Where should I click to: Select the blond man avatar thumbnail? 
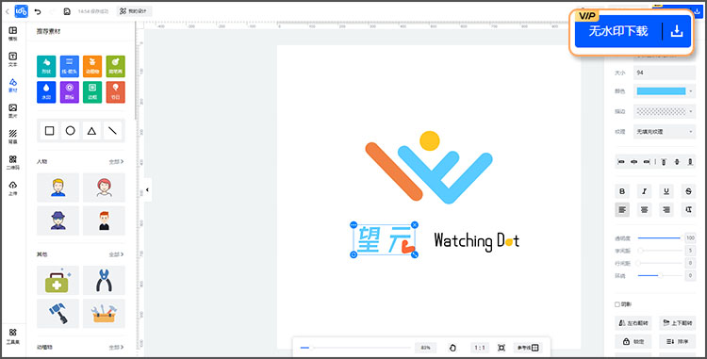coord(58,188)
